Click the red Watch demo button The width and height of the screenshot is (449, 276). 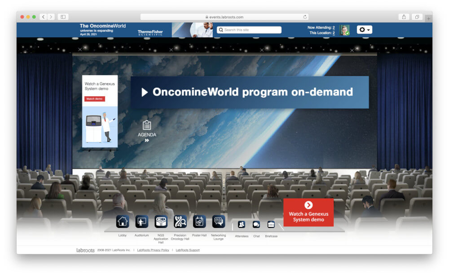coord(94,99)
